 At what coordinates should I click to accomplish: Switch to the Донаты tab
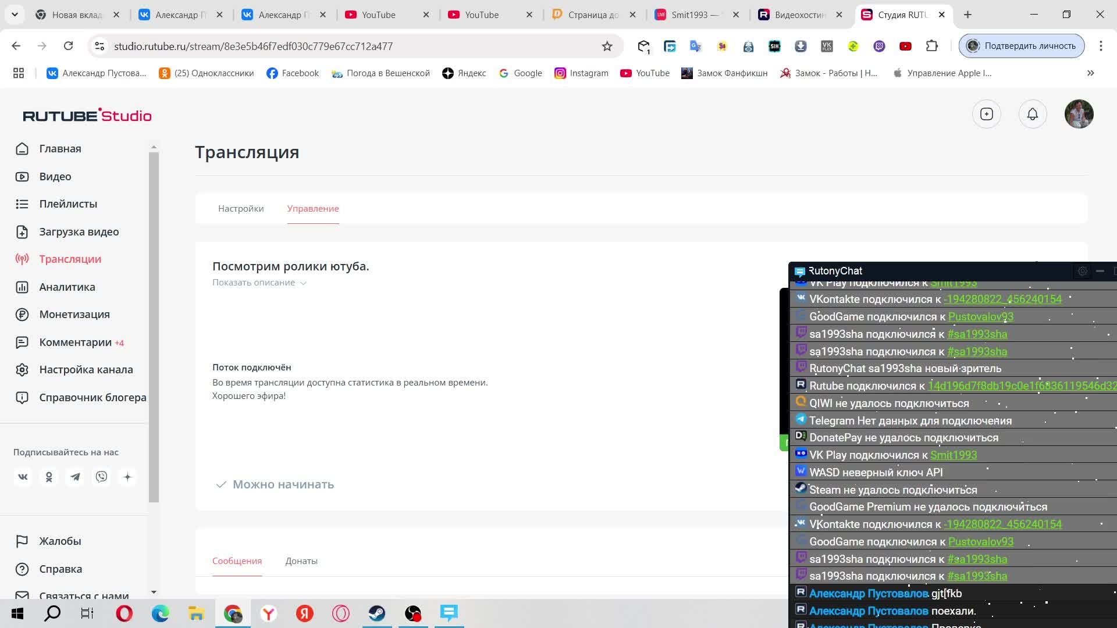pos(301,561)
